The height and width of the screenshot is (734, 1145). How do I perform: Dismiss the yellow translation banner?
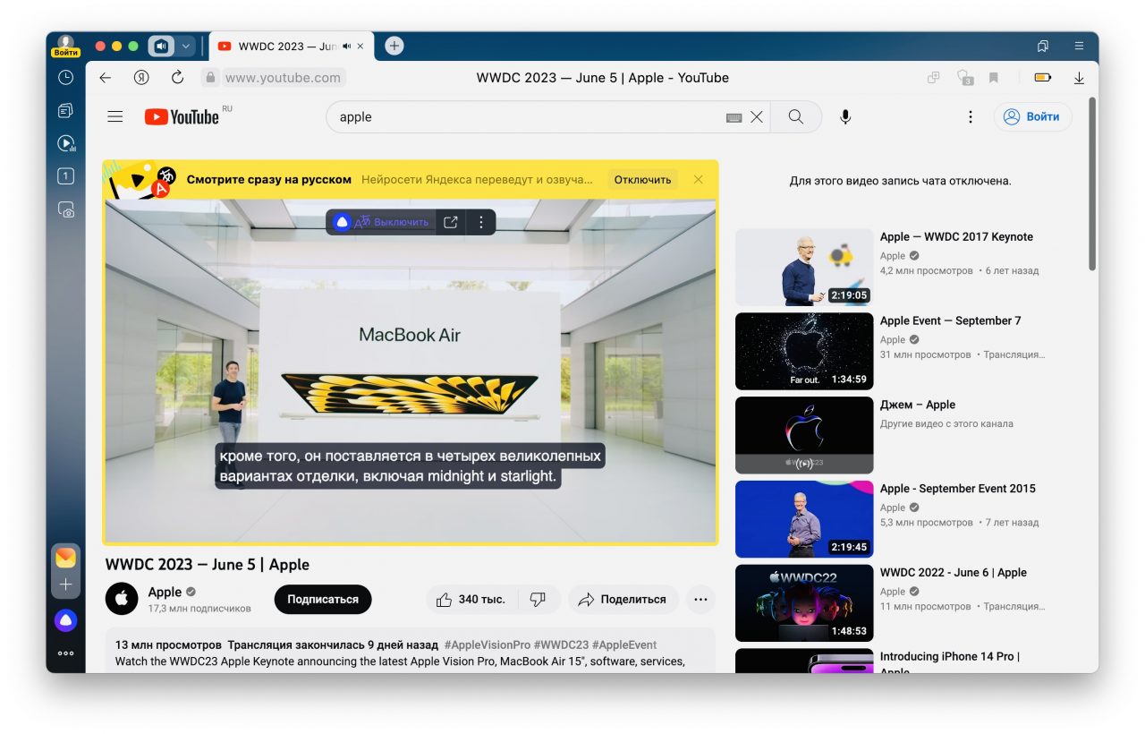pyautogui.click(x=699, y=180)
